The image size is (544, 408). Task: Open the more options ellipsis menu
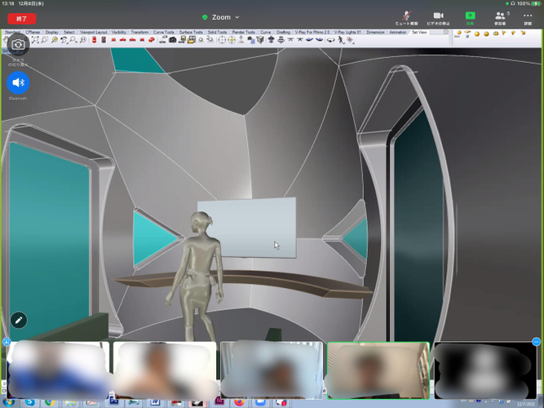(528, 16)
